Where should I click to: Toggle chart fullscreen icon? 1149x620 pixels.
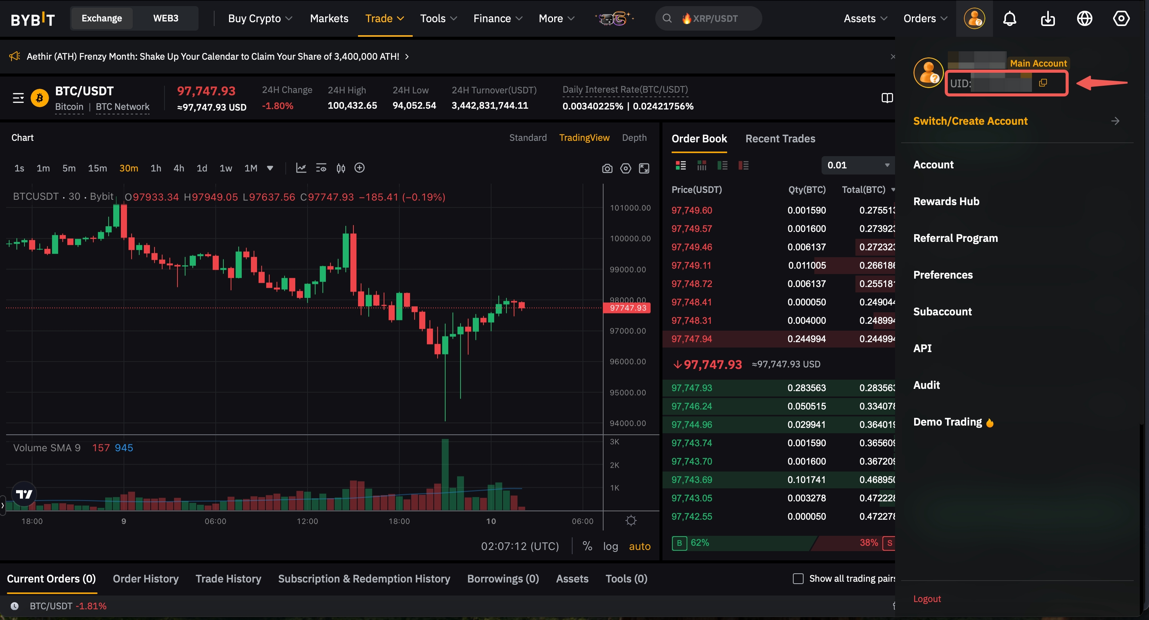644,168
